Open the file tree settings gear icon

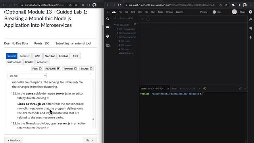[x=135, y=24]
